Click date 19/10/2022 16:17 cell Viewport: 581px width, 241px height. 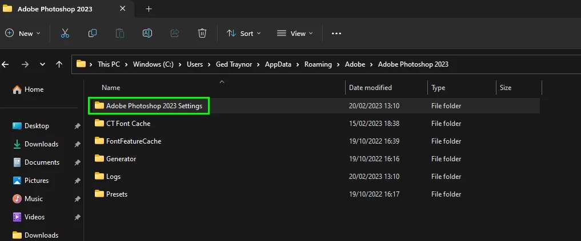(x=374, y=194)
